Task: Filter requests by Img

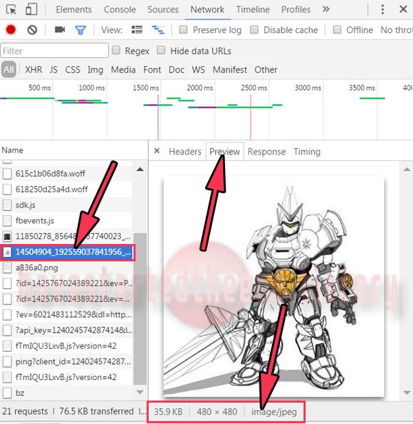Action: tap(95, 70)
